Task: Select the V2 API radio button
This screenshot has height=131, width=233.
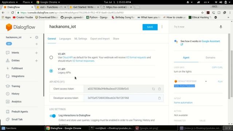Action: tap(51, 57)
